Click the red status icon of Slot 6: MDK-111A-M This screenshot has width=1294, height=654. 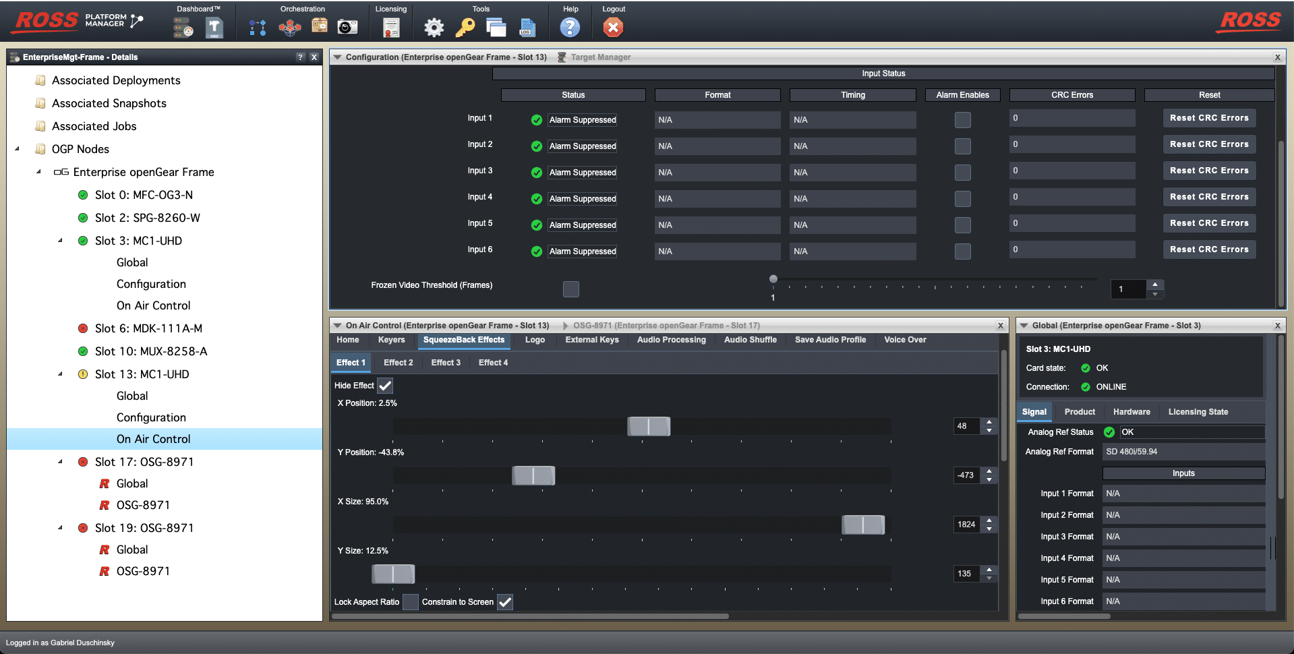(83, 328)
